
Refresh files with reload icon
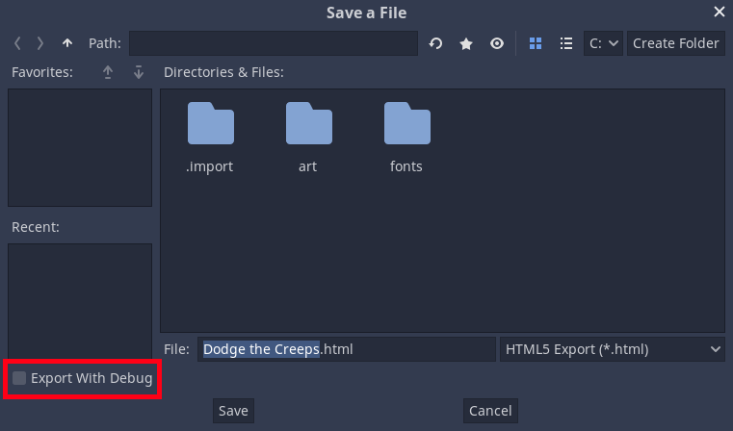pos(435,43)
